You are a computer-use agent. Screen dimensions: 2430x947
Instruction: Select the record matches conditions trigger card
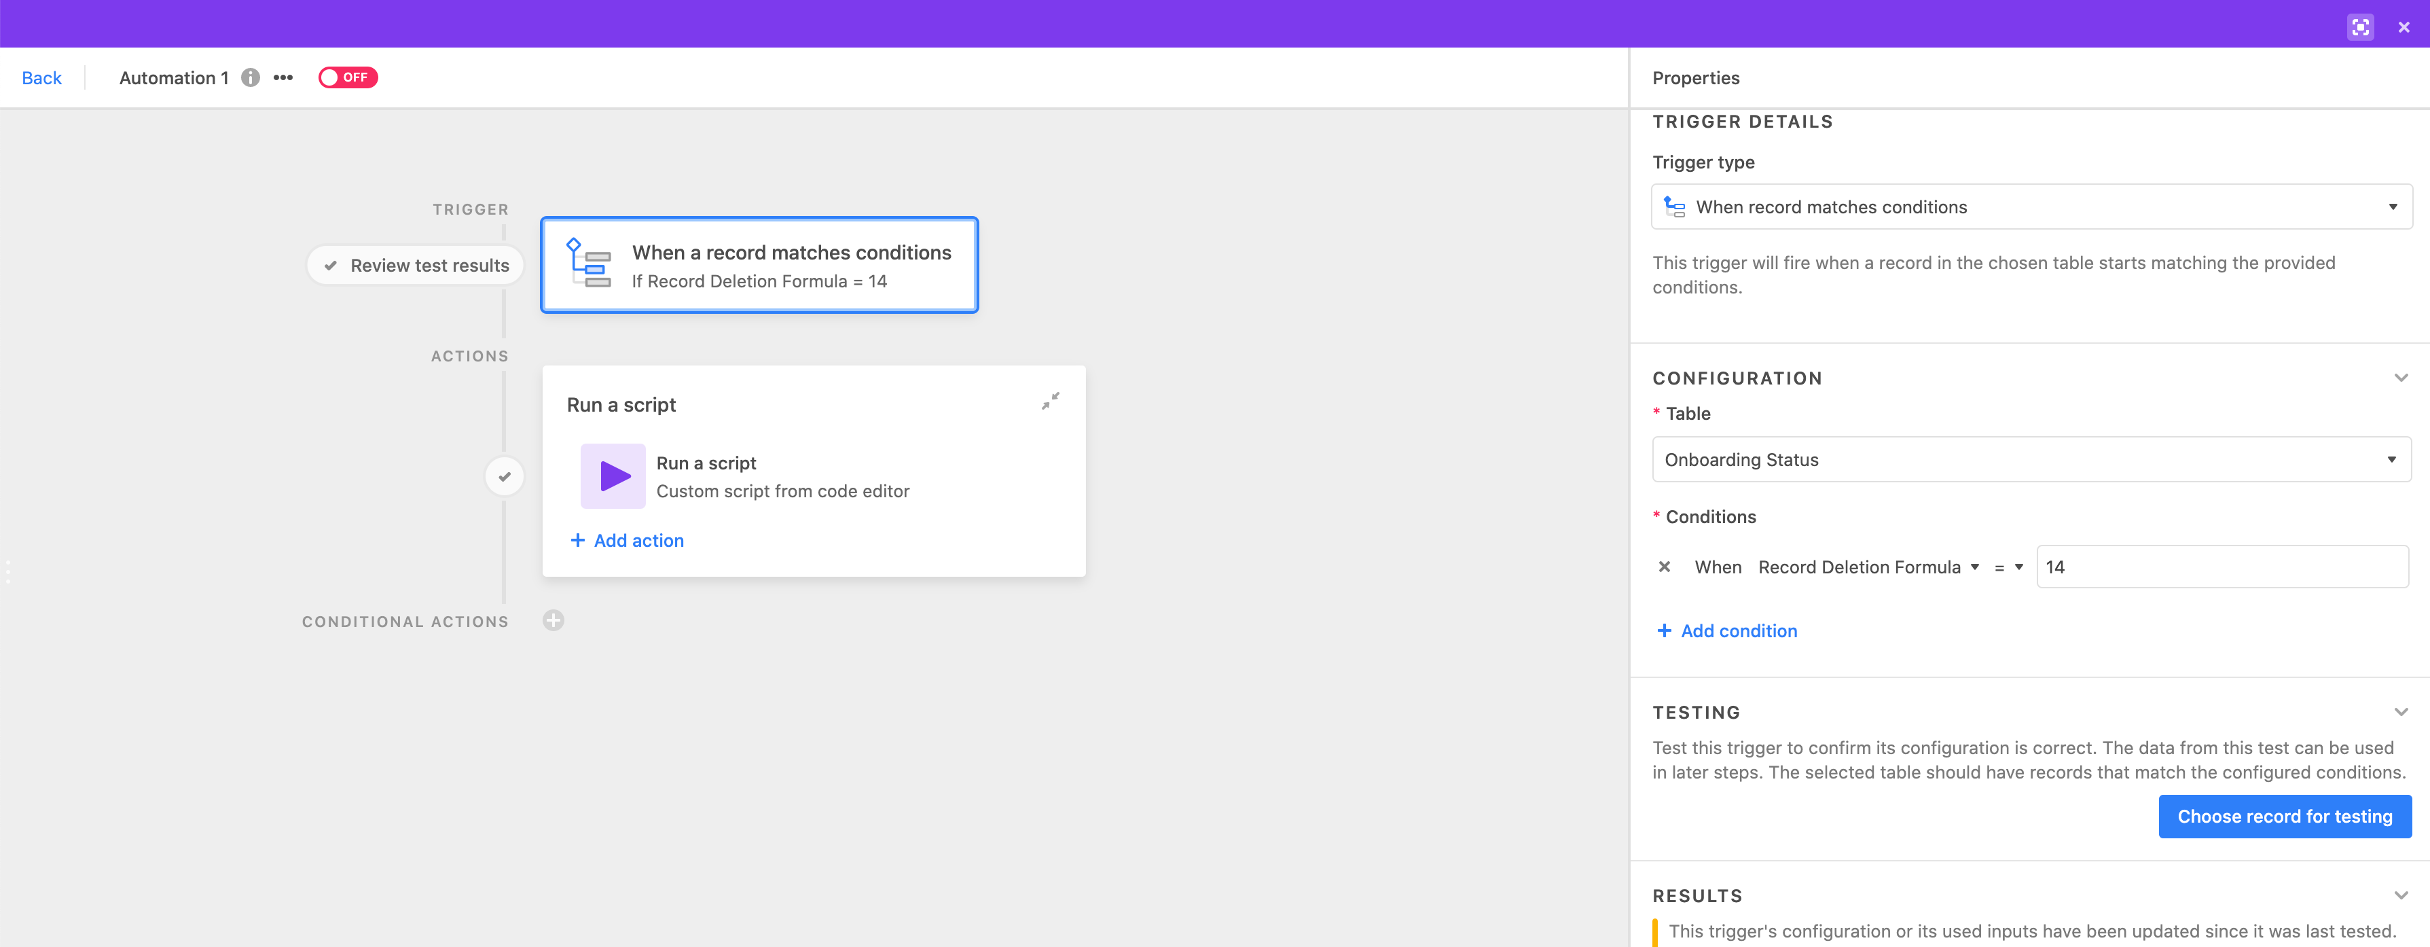[x=759, y=265]
